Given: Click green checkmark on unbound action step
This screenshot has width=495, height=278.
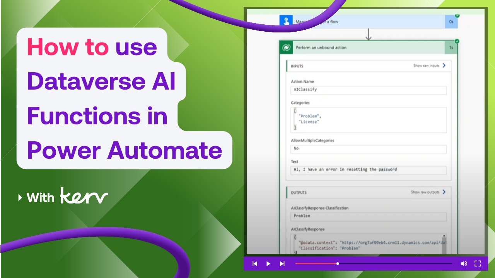Looking at the screenshot, I should (x=457, y=41).
